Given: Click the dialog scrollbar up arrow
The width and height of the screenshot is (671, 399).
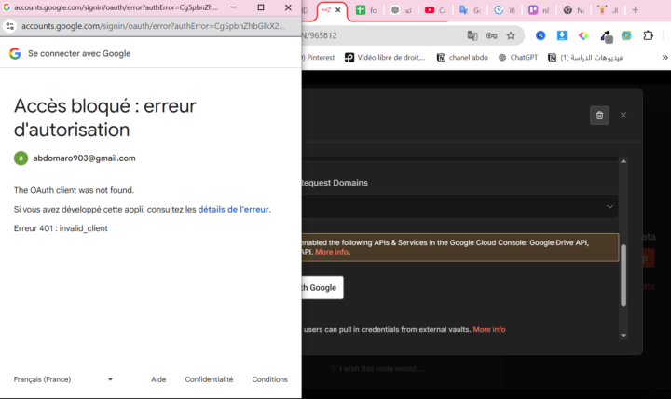Looking at the screenshot, I should [x=623, y=161].
